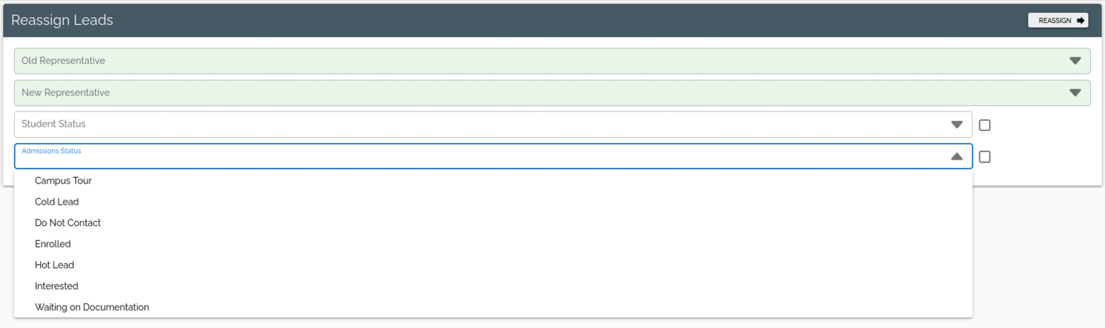Tick the checkbox beside Student Status
The width and height of the screenshot is (1105, 328).
(x=985, y=125)
